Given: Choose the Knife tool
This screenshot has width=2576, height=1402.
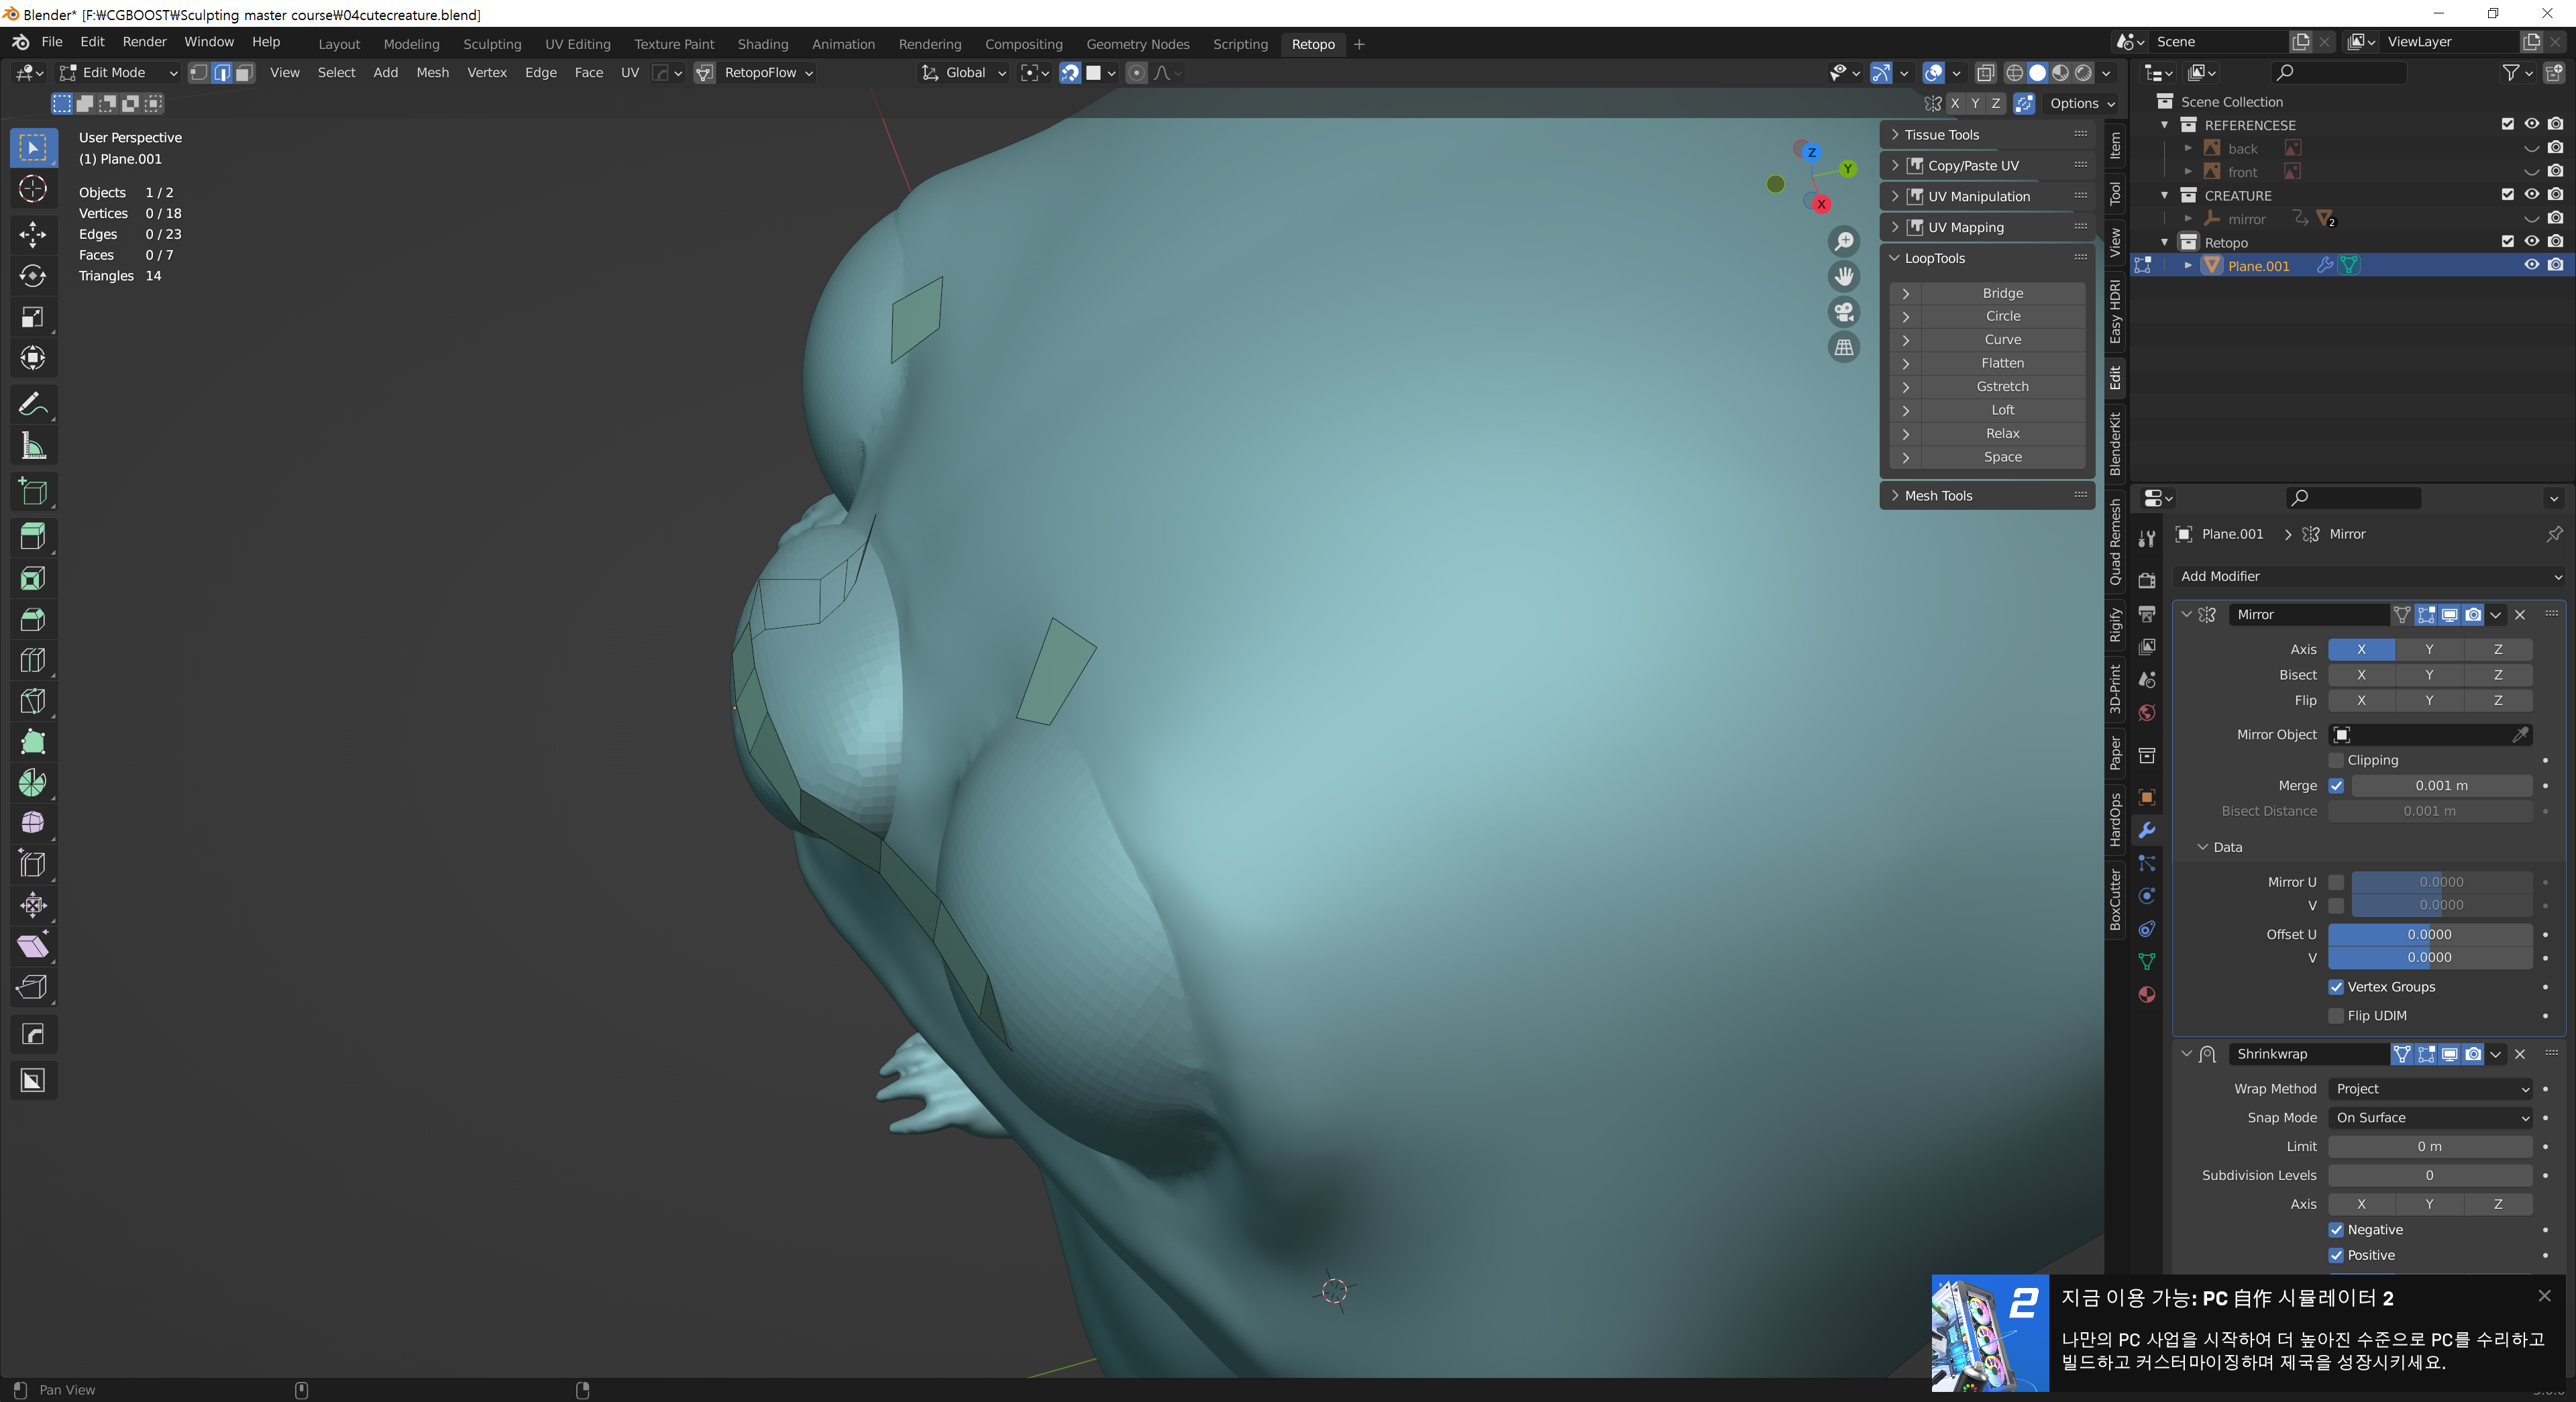Looking at the screenshot, I should point(33,701).
